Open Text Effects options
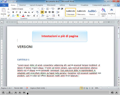The height and width of the screenshot is (95, 120). [x=13, y=15]
